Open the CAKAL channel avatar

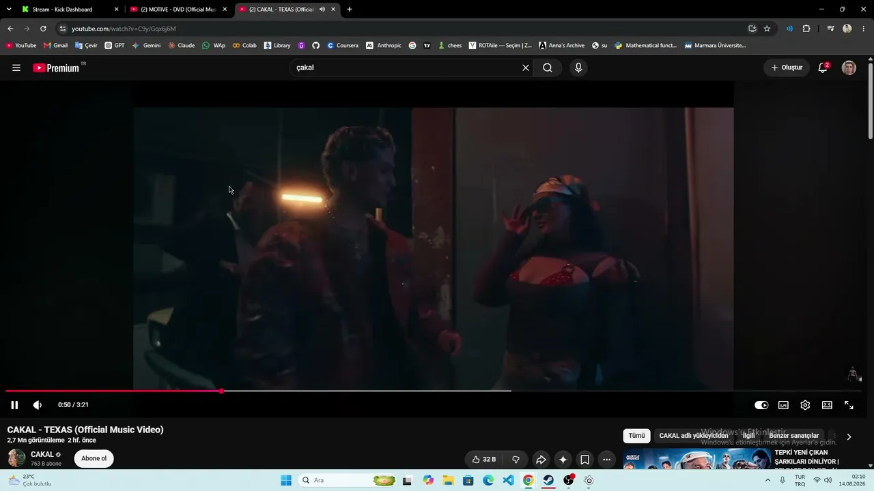click(16, 458)
